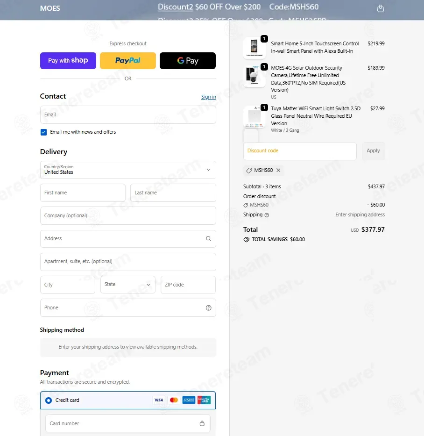
Task: Click the American Express card logo
Action: tap(189, 400)
